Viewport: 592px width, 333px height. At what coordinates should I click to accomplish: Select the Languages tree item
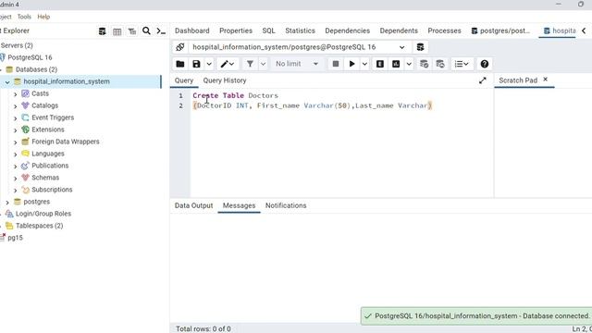point(48,154)
